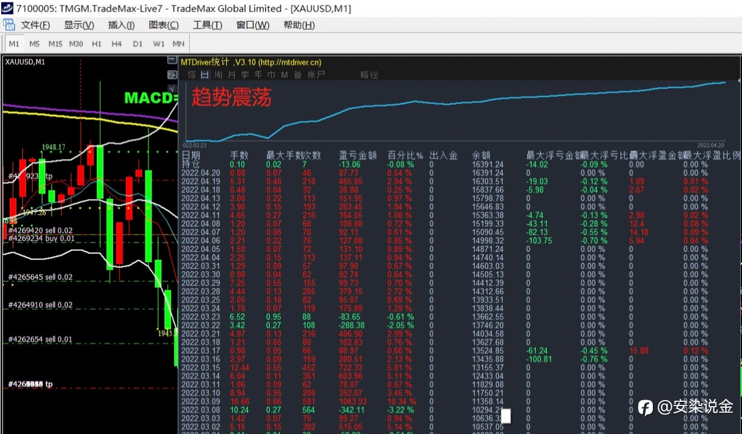
Task: Click the mtdriver.cn link in panel title
Action: (x=290, y=62)
